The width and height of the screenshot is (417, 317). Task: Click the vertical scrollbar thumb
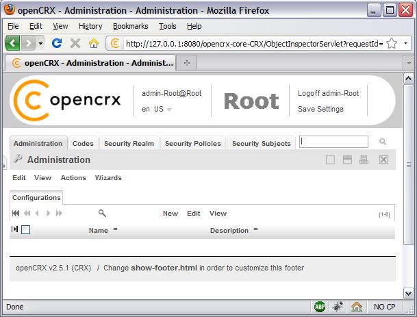[x=409, y=165]
